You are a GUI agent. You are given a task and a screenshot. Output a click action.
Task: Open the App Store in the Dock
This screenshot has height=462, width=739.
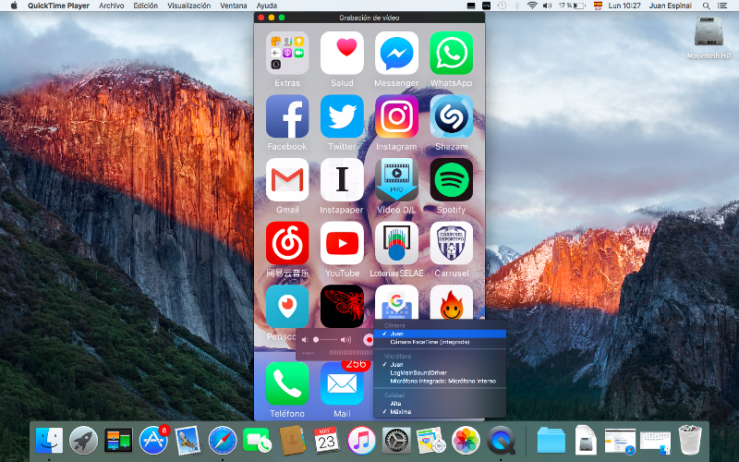click(x=153, y=441)
